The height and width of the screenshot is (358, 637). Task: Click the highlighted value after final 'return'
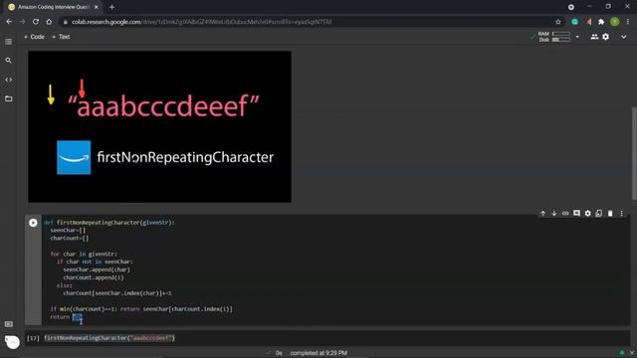click(x=78, y=317)
